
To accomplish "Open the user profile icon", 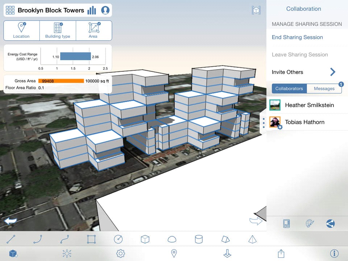I will pos(105,10).
